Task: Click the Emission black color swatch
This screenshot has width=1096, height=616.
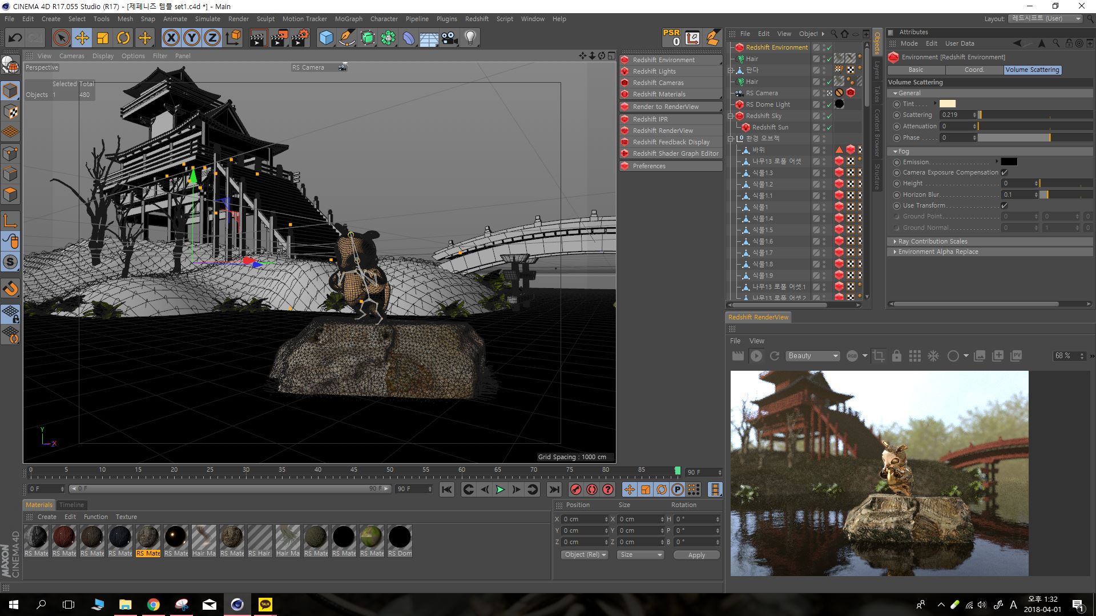Action: pos(1009,162)
